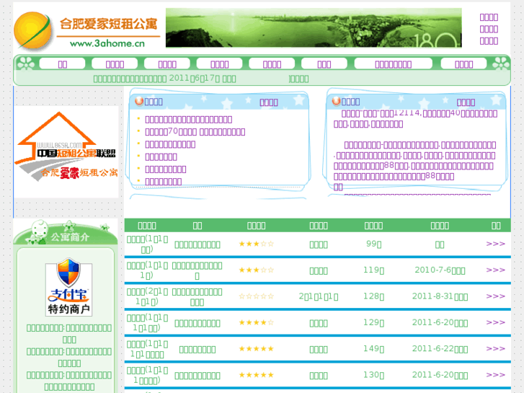
Task: Click the red ball icon in left news panel header
Action: pos(139,101)
